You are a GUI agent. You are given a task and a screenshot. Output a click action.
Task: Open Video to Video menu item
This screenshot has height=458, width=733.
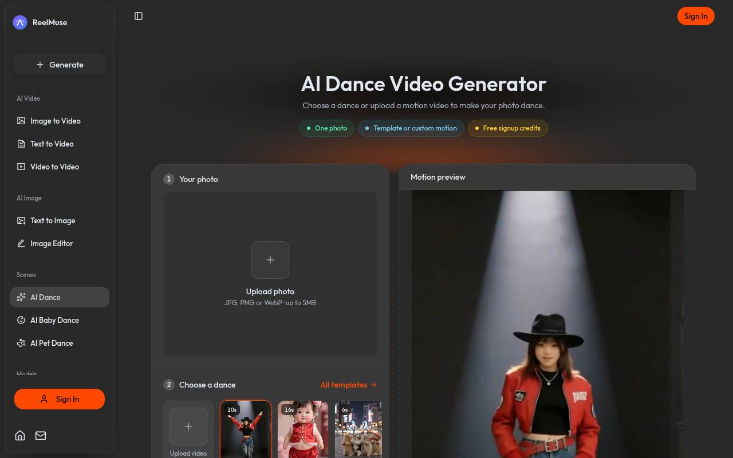tap(60, 167)
